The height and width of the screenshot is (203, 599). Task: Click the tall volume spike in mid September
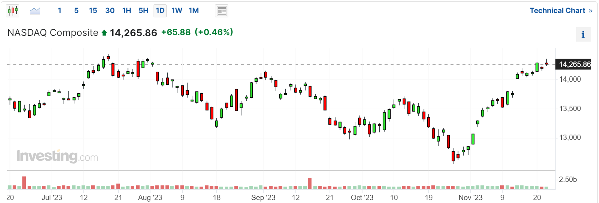310,183
